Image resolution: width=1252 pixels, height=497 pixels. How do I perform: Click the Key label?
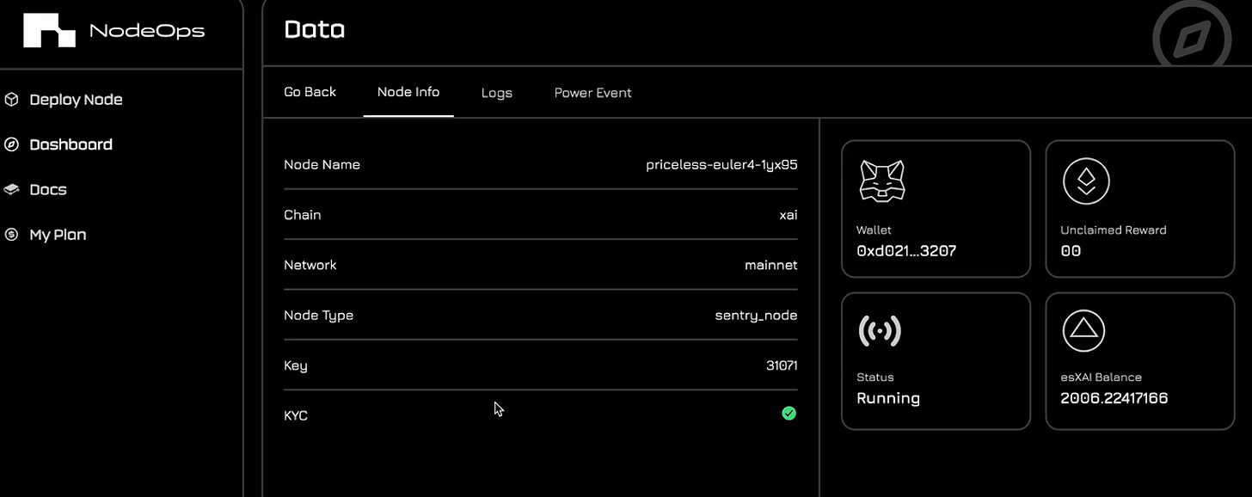click(x=296, y=365)
